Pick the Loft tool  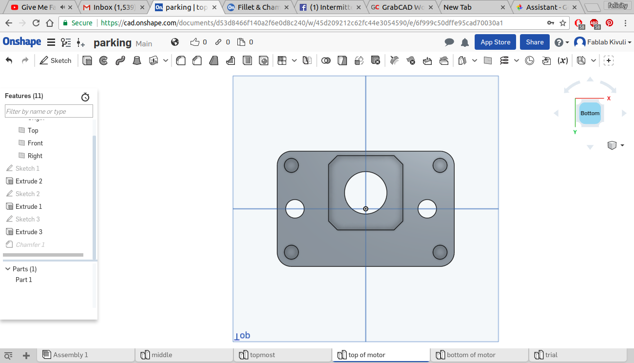tap(137, 60)
